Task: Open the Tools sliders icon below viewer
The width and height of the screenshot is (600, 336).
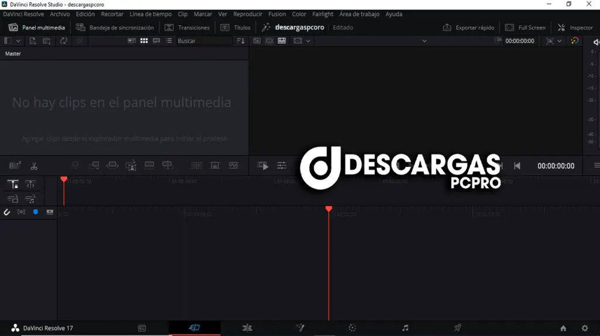Action: pyautogui.click(x=282, y=166)
